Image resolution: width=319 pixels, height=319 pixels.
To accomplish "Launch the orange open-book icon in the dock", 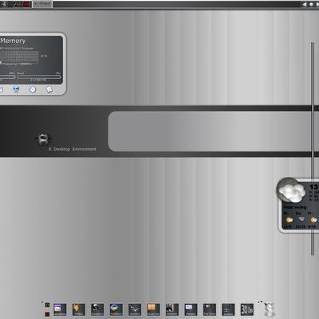I will pos(153,309).
